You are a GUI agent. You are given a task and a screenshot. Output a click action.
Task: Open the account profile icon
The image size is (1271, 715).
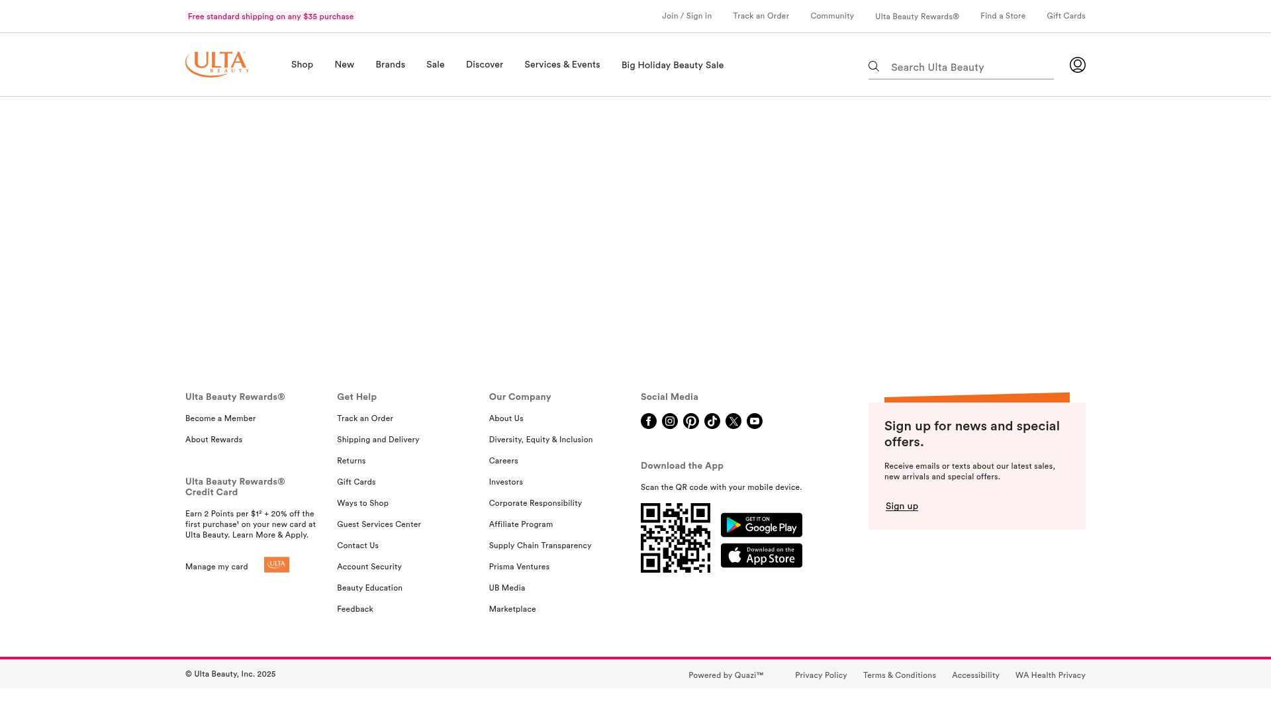[1078, 65]
